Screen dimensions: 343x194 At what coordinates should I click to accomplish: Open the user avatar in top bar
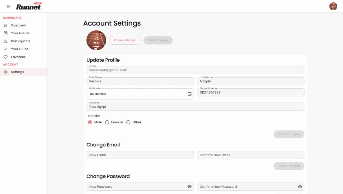pyautogui.click(x=333, y=6)
